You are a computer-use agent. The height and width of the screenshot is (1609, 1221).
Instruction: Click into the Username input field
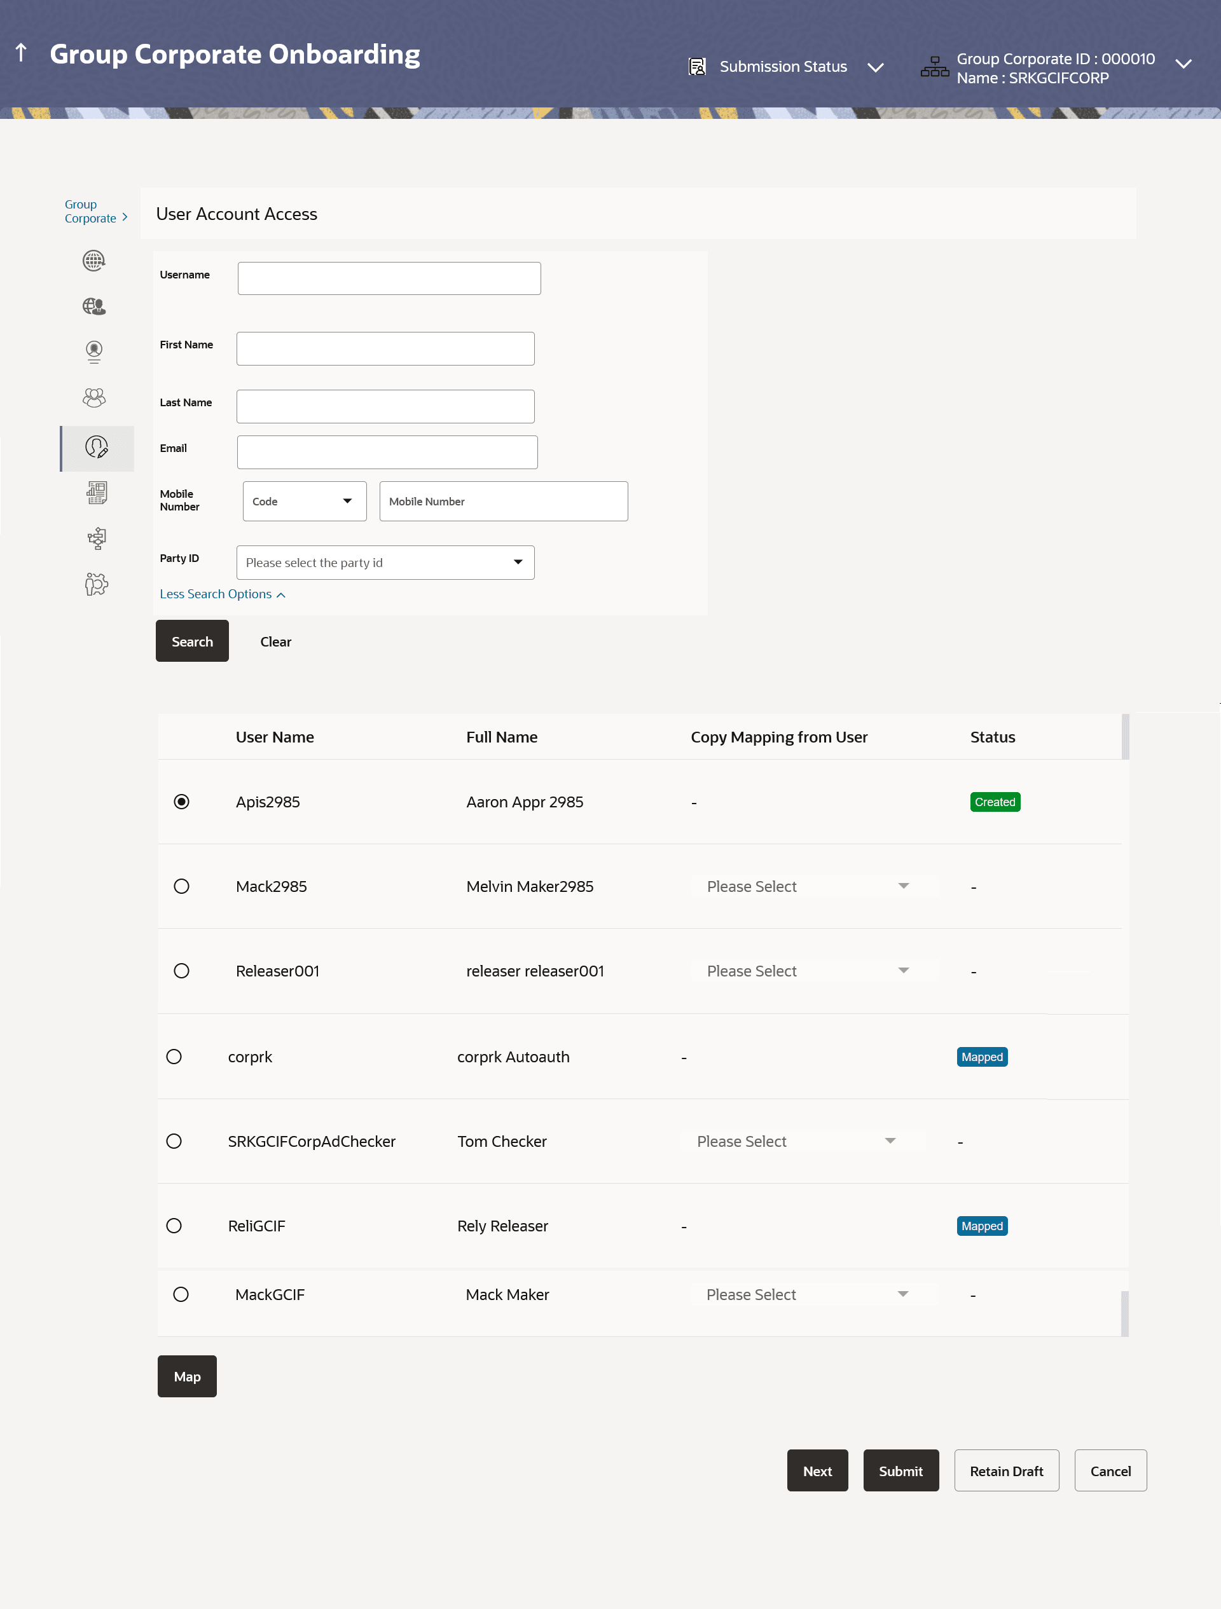(x=389, y=278)
